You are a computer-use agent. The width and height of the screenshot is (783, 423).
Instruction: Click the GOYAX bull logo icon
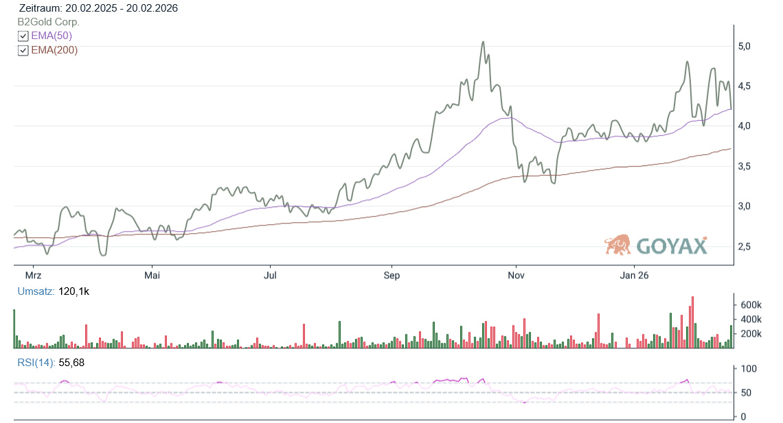[x=617, y=245]
